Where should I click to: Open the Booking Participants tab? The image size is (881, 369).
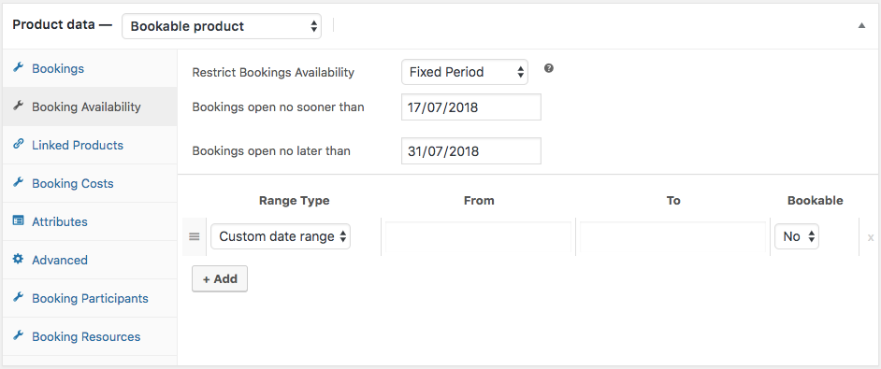(90, 298)
